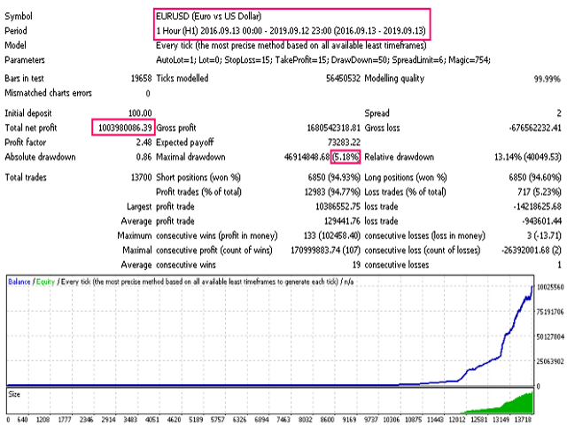Click consecutive losses value 3 (-13.71)

point(544,236)
